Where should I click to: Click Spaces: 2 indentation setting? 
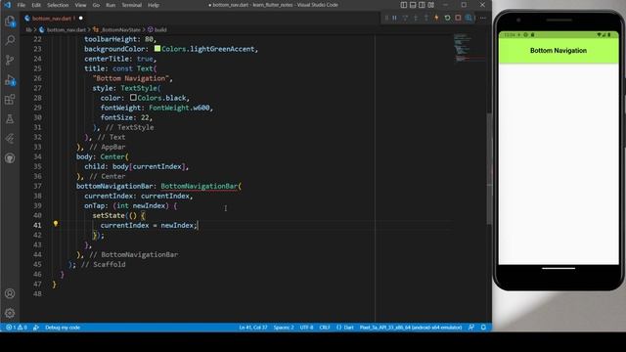coord(284,328)
